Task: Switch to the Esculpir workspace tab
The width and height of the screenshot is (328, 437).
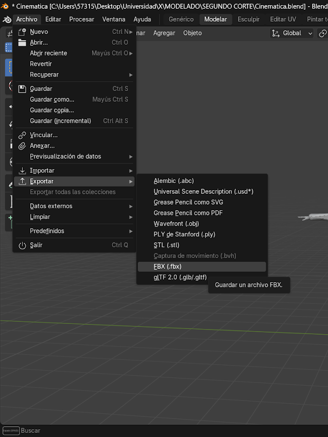Action: tap(249, 19)
